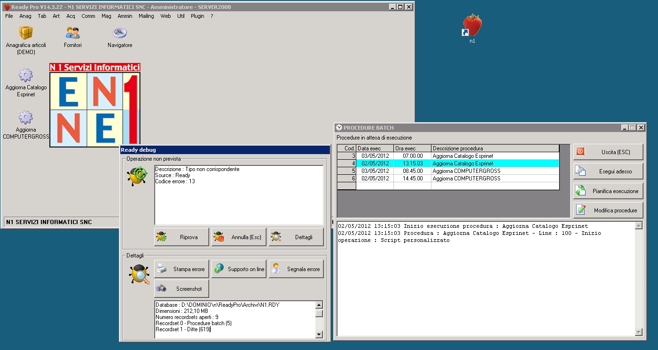Open the Mailing menu
The width and height of the screenshot is (658, 350).
click(146, 16)
